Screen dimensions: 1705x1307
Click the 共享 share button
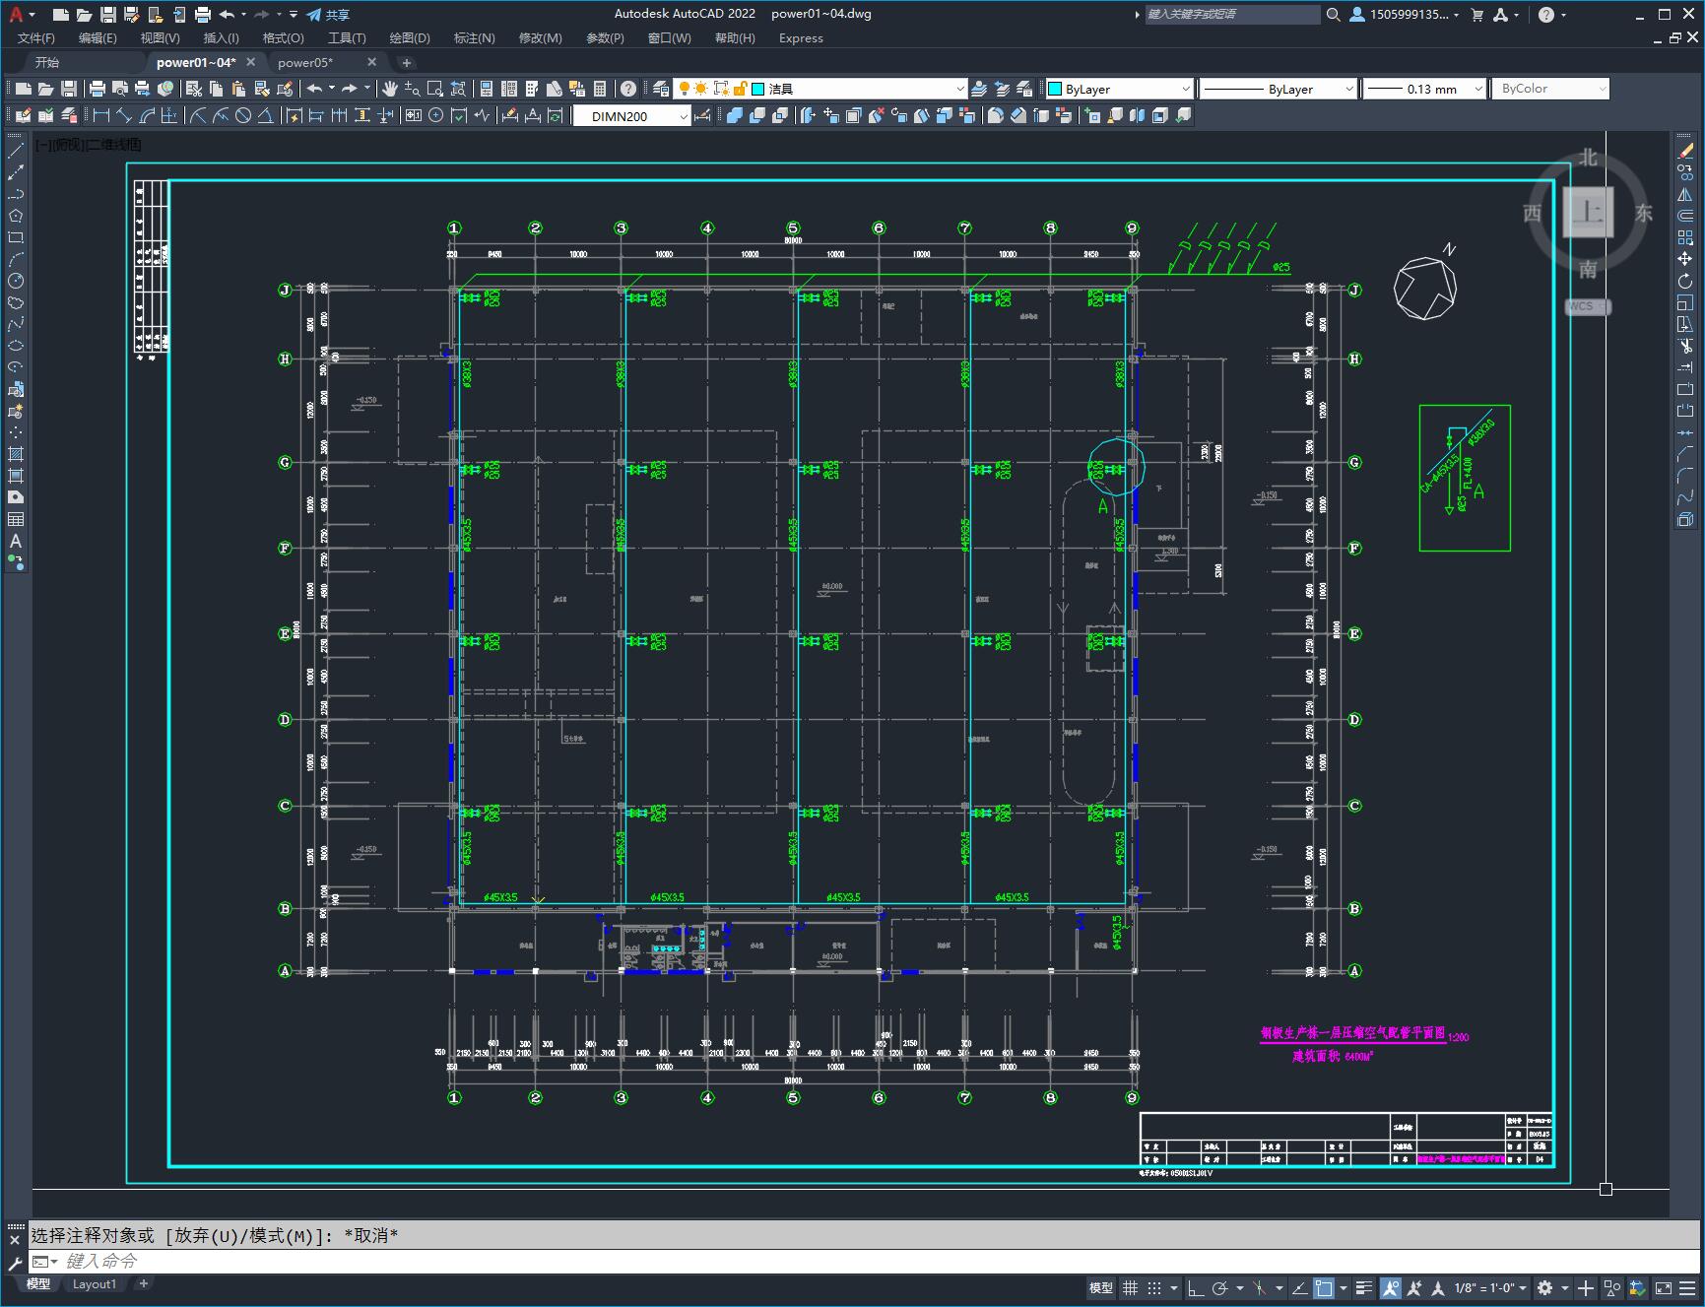pyautogui.click(x=328, y=14)
